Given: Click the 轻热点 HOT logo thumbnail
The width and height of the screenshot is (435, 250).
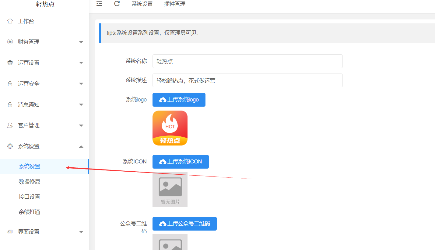Looking at the screenshot, I should (x=170, y=128).
